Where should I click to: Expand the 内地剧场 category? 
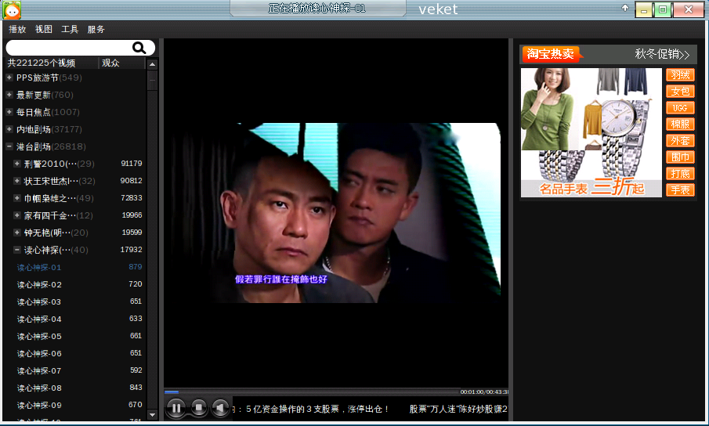[9, 128]
